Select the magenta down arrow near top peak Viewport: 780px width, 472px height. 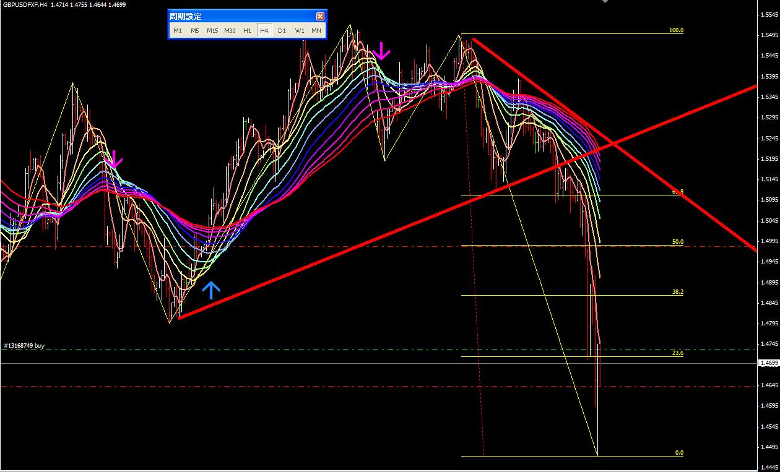[x=382, y=51]
